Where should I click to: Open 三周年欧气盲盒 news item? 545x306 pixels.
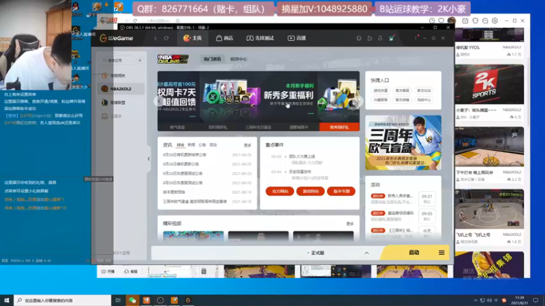tap(207, 201)
